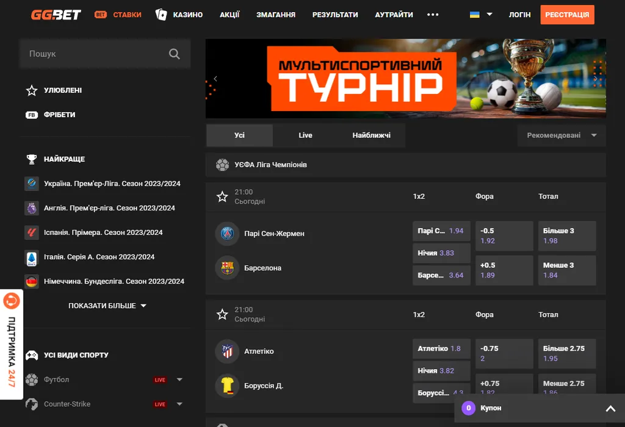Select the Counter-Strike icon in sidebar

point(32,404)
